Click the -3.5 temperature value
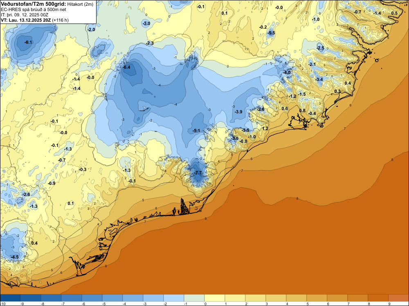This screenshot has height=306, width=409. tap(245, 130)
